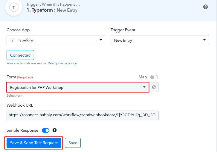Disable the Simple Response toggle
Image resolution: width=217 pixels, height=152 pixels.
pyautogui.click(x=45, y=130)
